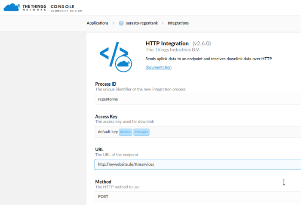Click the Process ID label
Image resolution: width=301 pixels, height=205 pixels.
[106, 84]
